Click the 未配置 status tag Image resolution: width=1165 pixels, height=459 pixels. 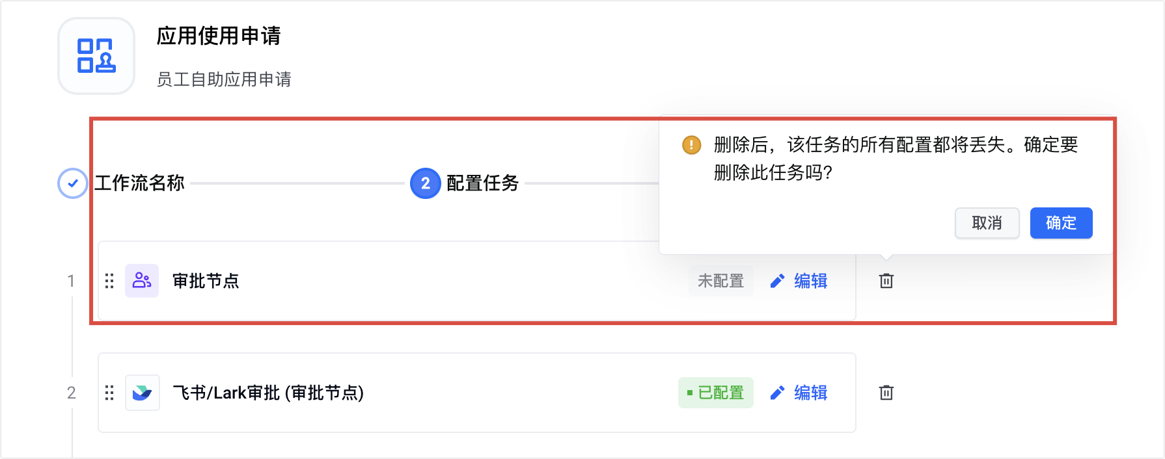pyautogui.click(x=720, y=281)
